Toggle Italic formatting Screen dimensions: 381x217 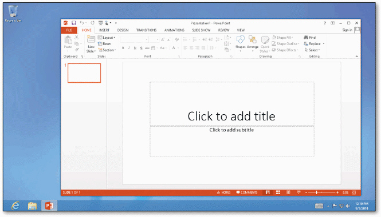pyautogui.click(x=129, y=48)
